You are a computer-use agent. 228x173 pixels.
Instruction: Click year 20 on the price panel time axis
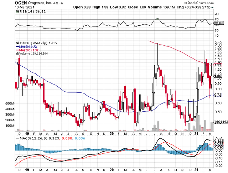(x=112, y=133)
